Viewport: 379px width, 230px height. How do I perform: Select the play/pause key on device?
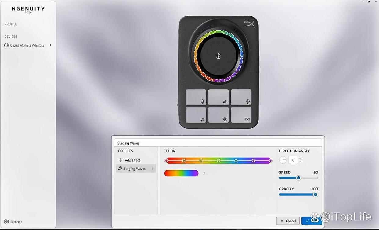(x=241, y=115)
